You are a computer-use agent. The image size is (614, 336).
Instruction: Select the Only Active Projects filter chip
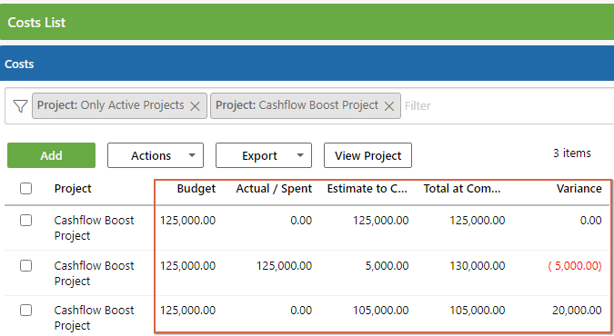[x=110, y=105]
